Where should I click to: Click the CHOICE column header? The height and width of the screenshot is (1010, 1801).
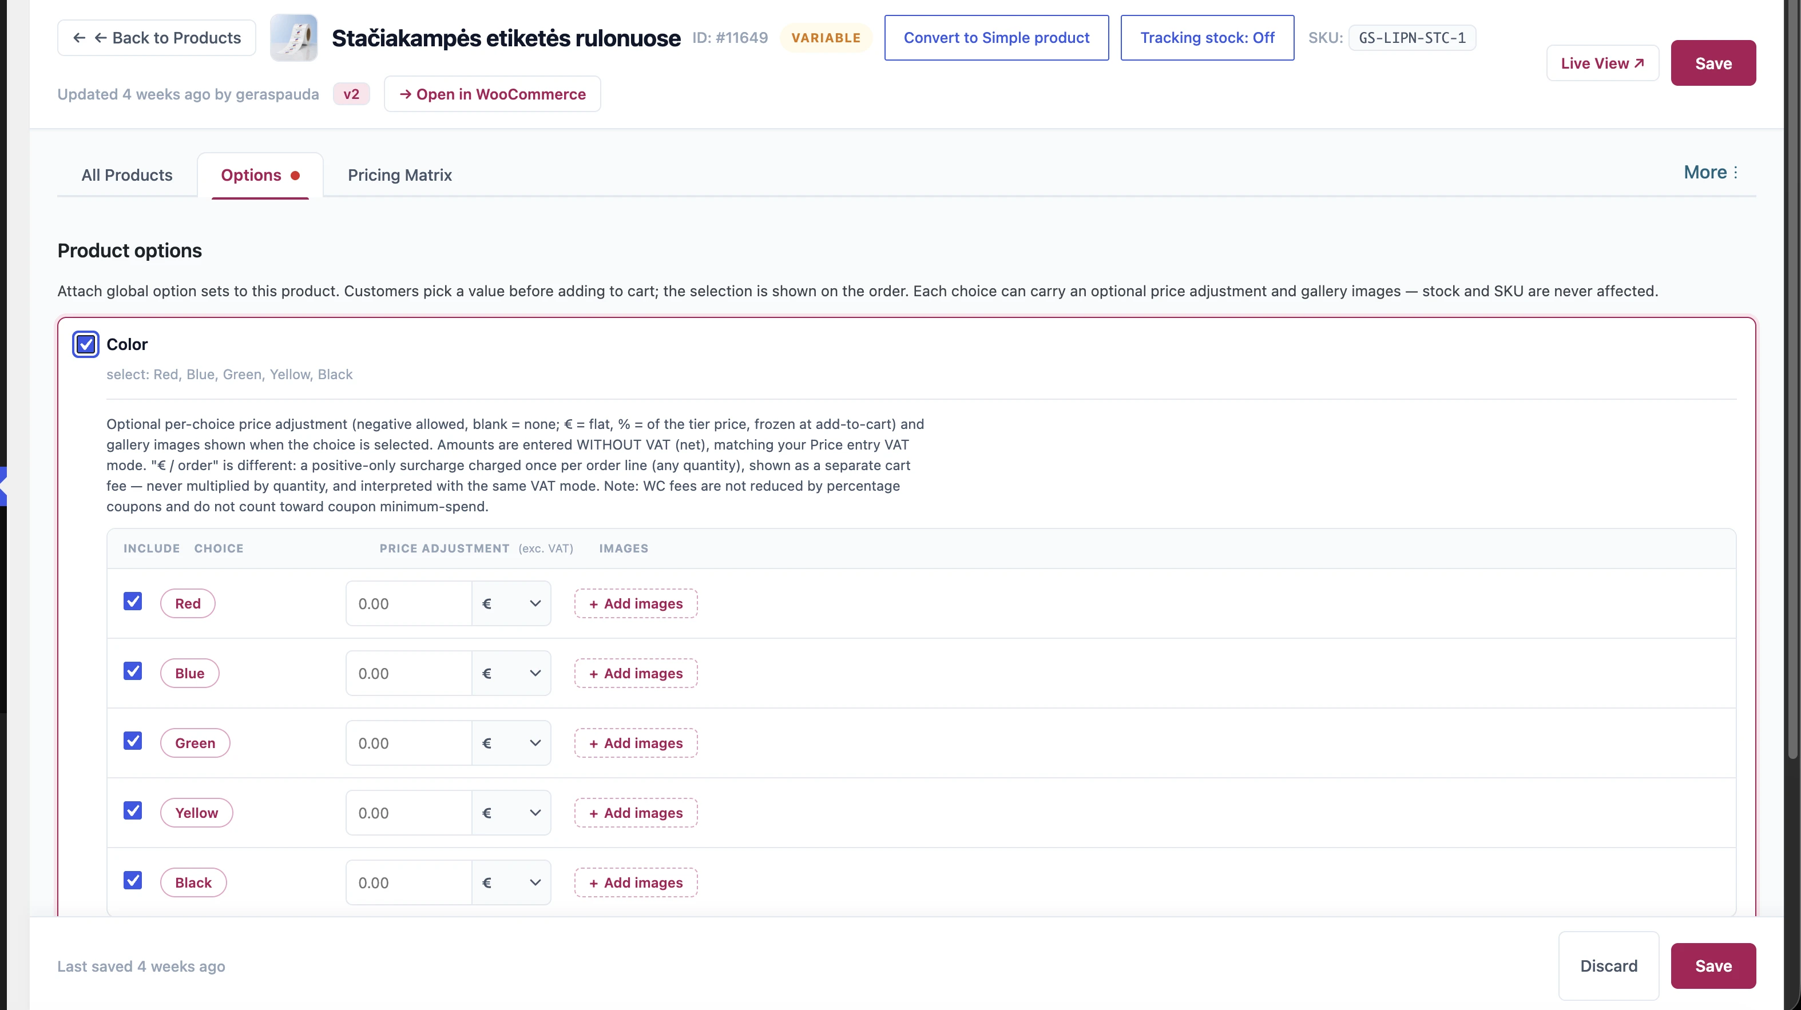pyautogui.click(x=219, y=548)
